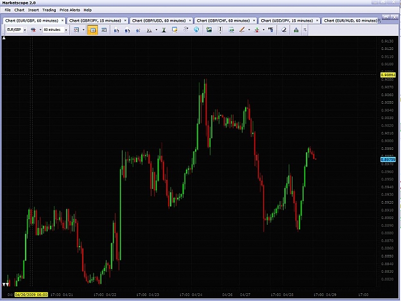Close the GBP/USD chart tab
This screenshot has height=301, width=401.
(190, 20)
